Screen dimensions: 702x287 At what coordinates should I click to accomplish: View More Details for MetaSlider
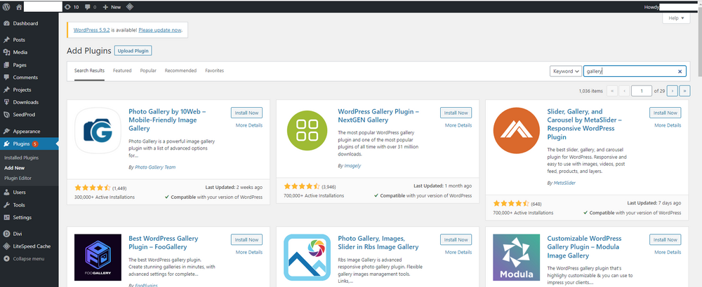tap(668, 125)
